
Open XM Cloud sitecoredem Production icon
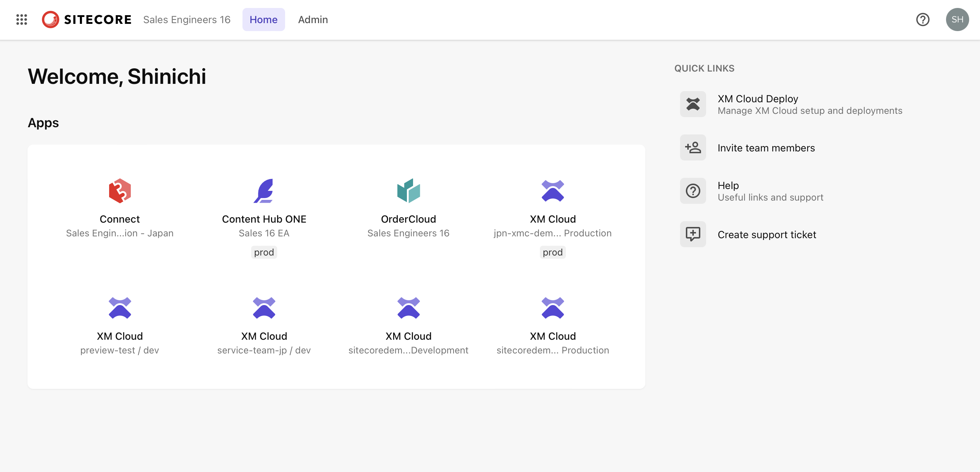(553, 308)
